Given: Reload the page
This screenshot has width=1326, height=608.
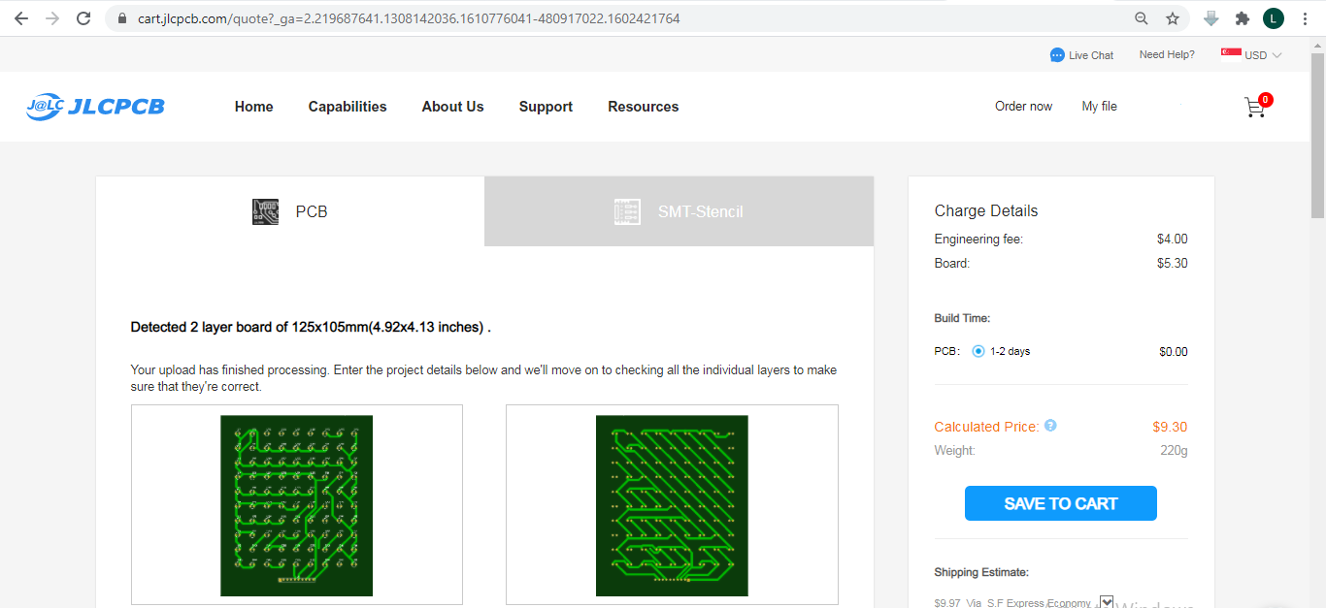Looking at the screenshot, I should pyautogui.click(x=83, y=18).
